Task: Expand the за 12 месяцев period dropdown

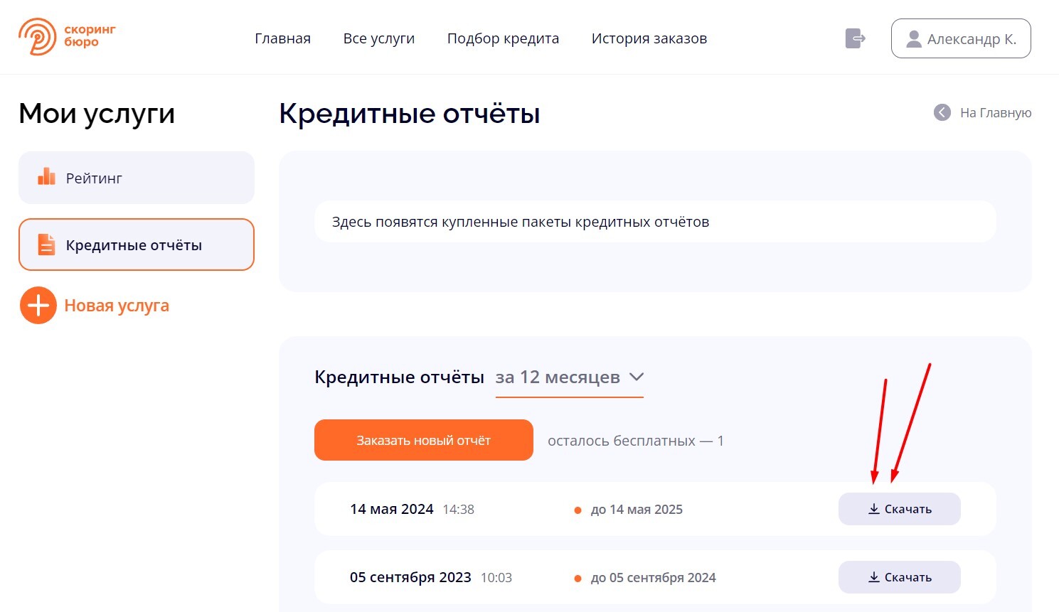Action: [x=558, y=377]
